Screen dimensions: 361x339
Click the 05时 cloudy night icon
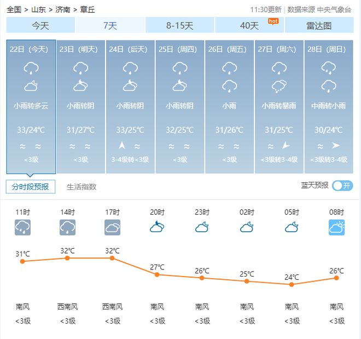click(x=292, y=227)
